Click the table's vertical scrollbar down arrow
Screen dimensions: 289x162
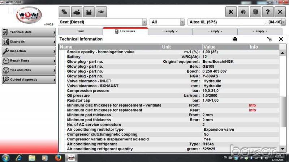282,149
